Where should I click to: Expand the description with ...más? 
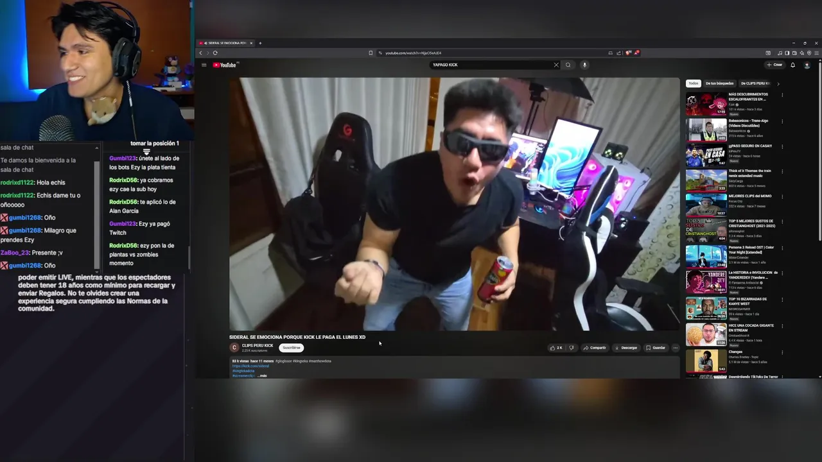(263, 375)
